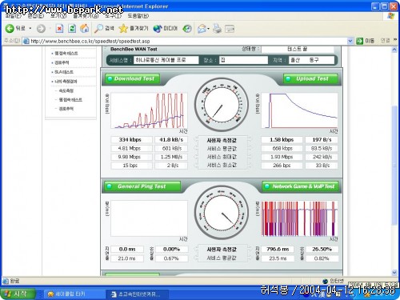This screenshot has width=400, height=300.
Task: Expand the address bar URL dropdown
Action: [350, 41]
